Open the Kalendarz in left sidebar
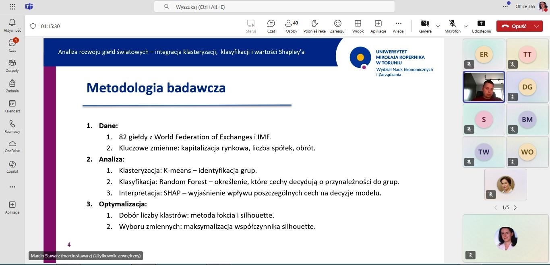 tap(12, 106)
